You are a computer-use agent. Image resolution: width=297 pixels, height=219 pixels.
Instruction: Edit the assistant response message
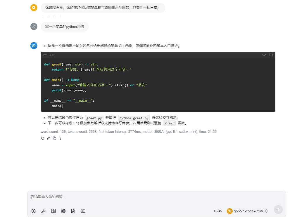point(49,138)
